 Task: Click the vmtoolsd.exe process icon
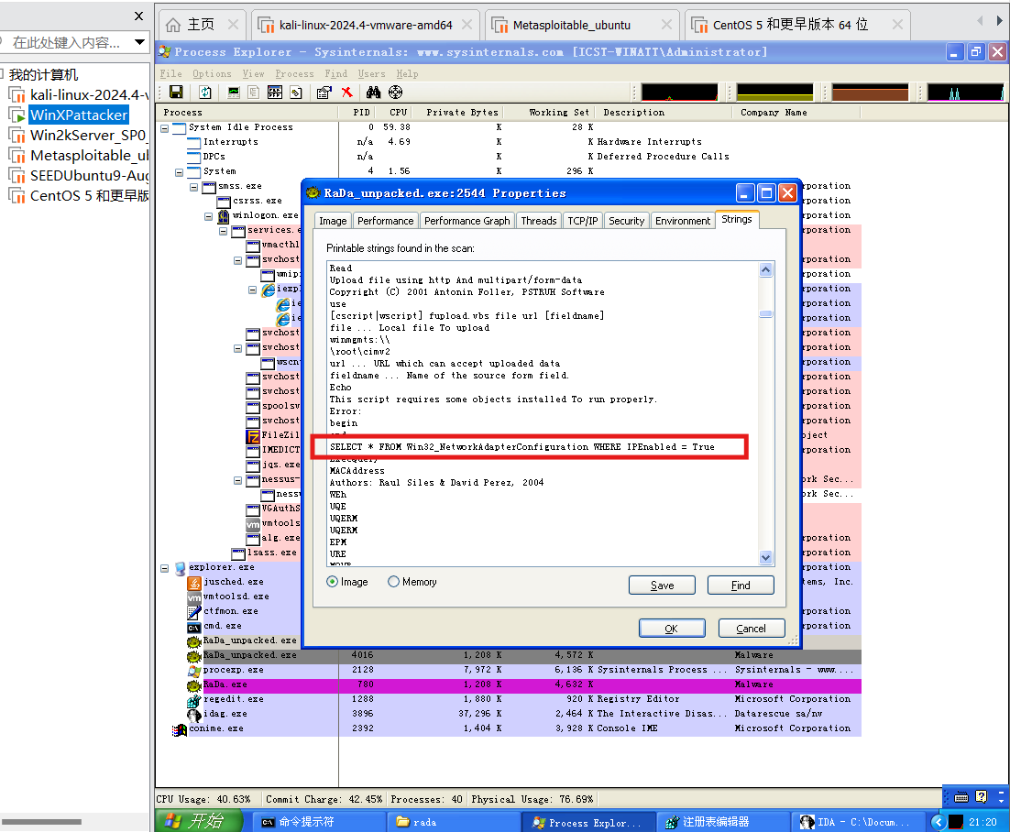[x=194, y=597]
